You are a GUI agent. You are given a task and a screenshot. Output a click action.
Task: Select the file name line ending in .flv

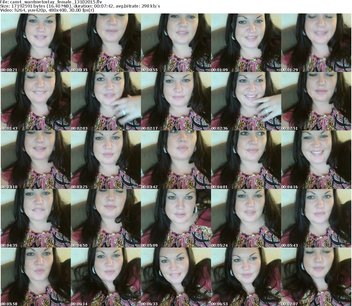coord(51,2)
